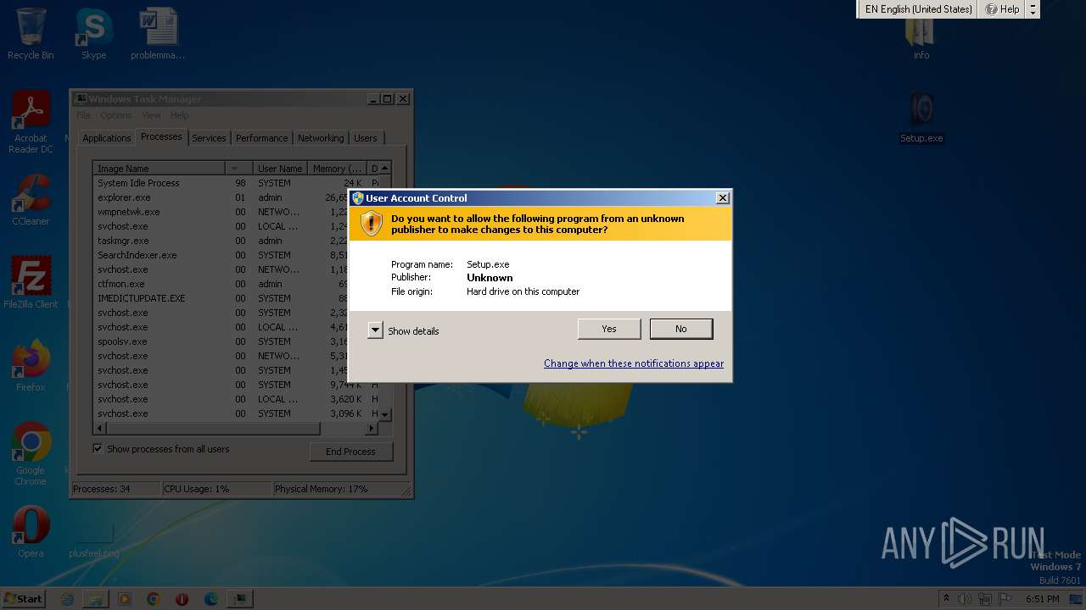Sort by Image Name column header
Image resolution: width=1086 pixels, height=610 pixels.
click(160, 169)
